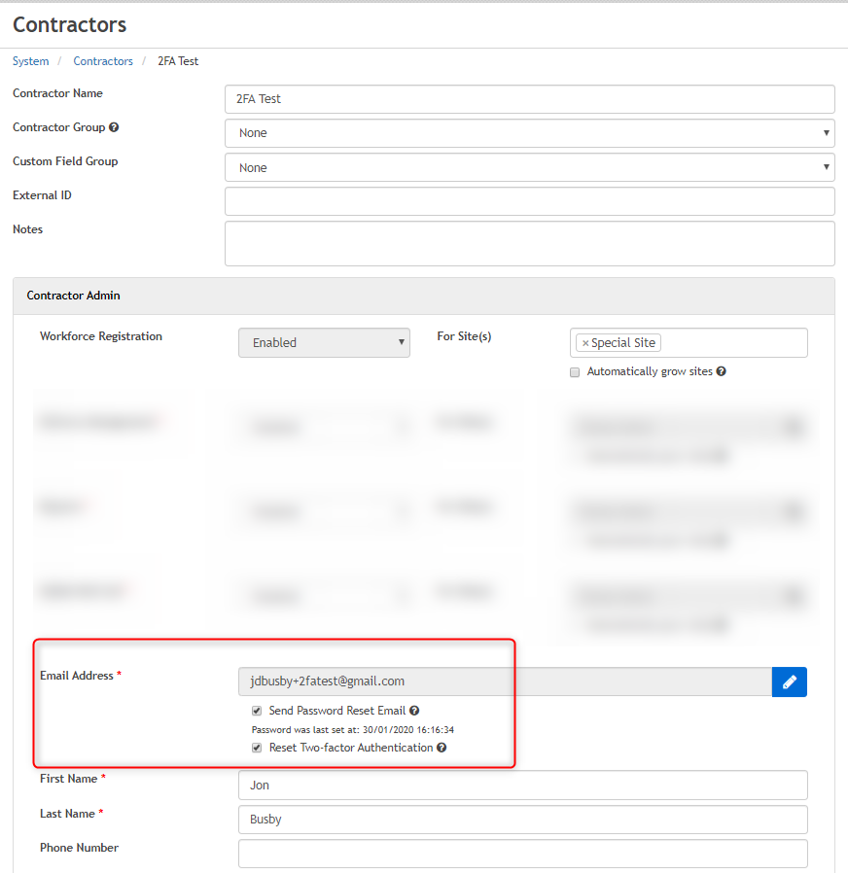Go to System breadcrumb link
The width and height of the screenshot is (848, 873).
click(x=30, y=61)
